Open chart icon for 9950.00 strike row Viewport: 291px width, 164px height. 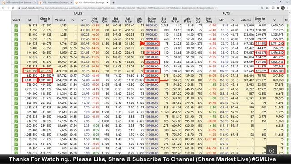coord(16,39)
